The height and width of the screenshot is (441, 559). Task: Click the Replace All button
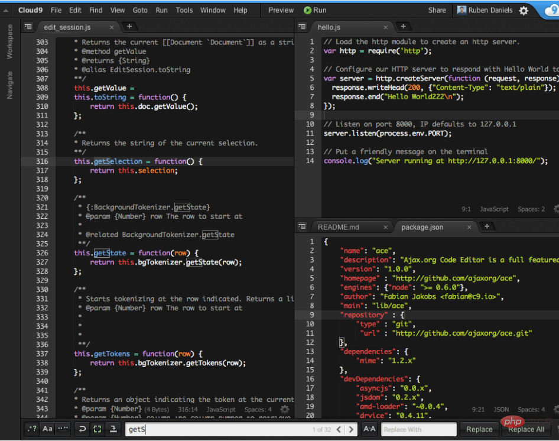[526, 429]
